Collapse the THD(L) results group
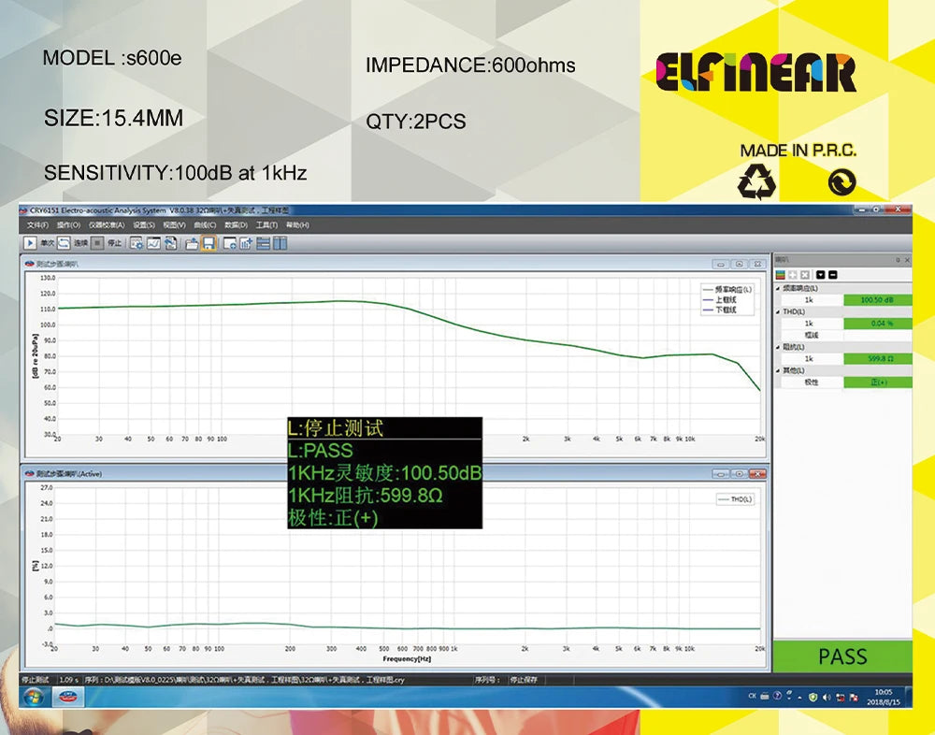The height and width of the screenshot is (735, 935). pyautogui.click(x=778, y=311)
